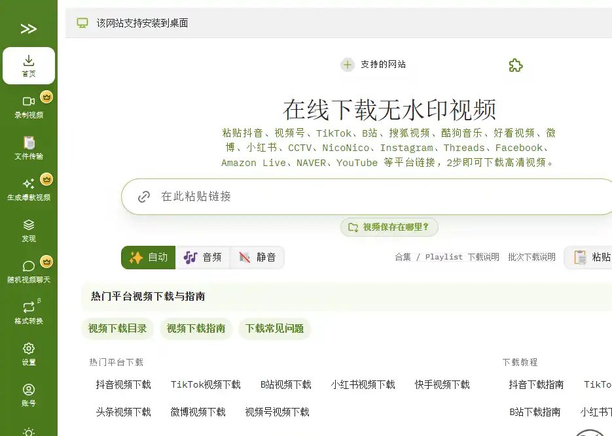
Task: Click 该网站支持安装到桌面 banner text
Action: pyautogui.click(x=143, y=23)
